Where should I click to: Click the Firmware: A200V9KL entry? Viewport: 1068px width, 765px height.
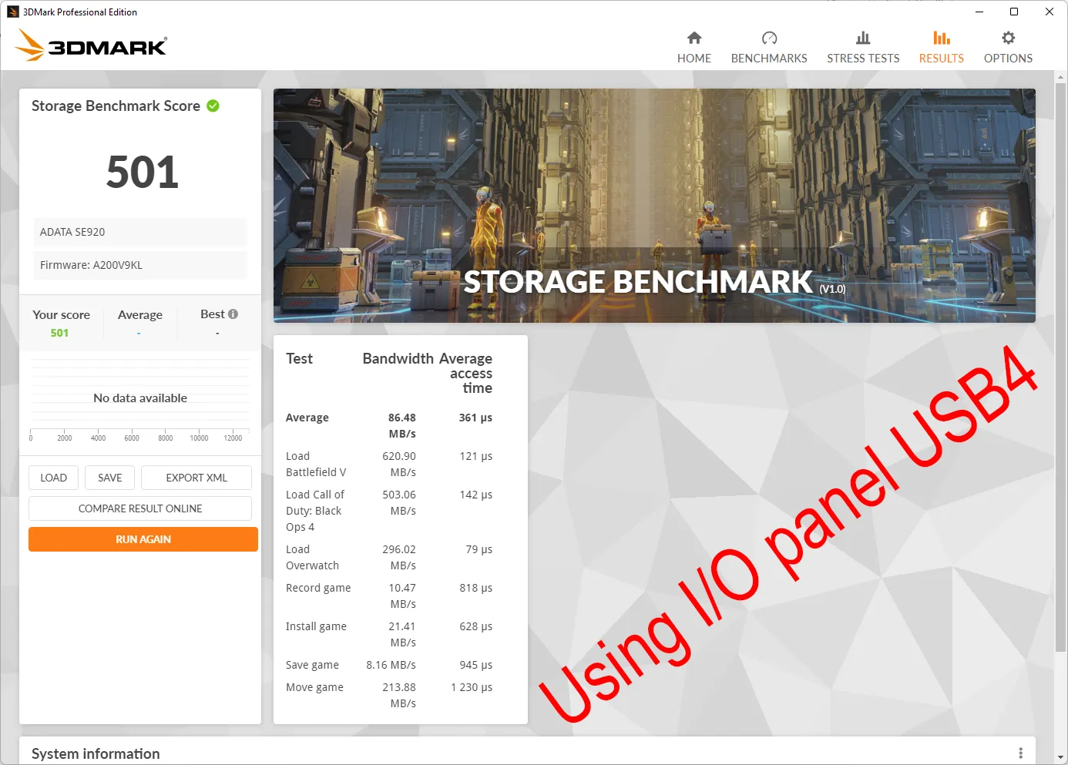coord(139,265)
